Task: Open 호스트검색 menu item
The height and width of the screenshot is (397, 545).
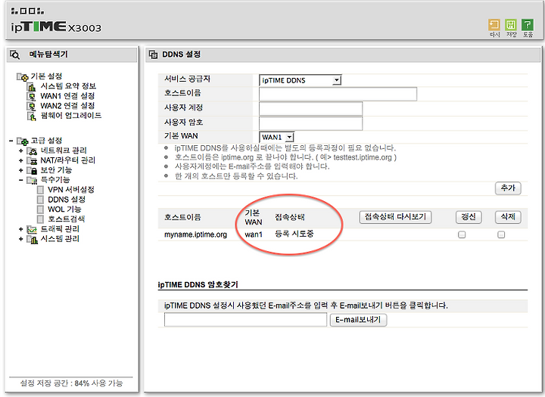Action: click(x=66, y=219)
